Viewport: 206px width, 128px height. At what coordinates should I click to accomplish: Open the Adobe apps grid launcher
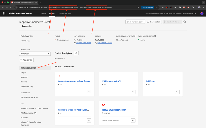[x=4, y=13]
